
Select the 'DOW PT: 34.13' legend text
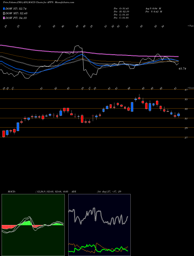pos(16,18)
